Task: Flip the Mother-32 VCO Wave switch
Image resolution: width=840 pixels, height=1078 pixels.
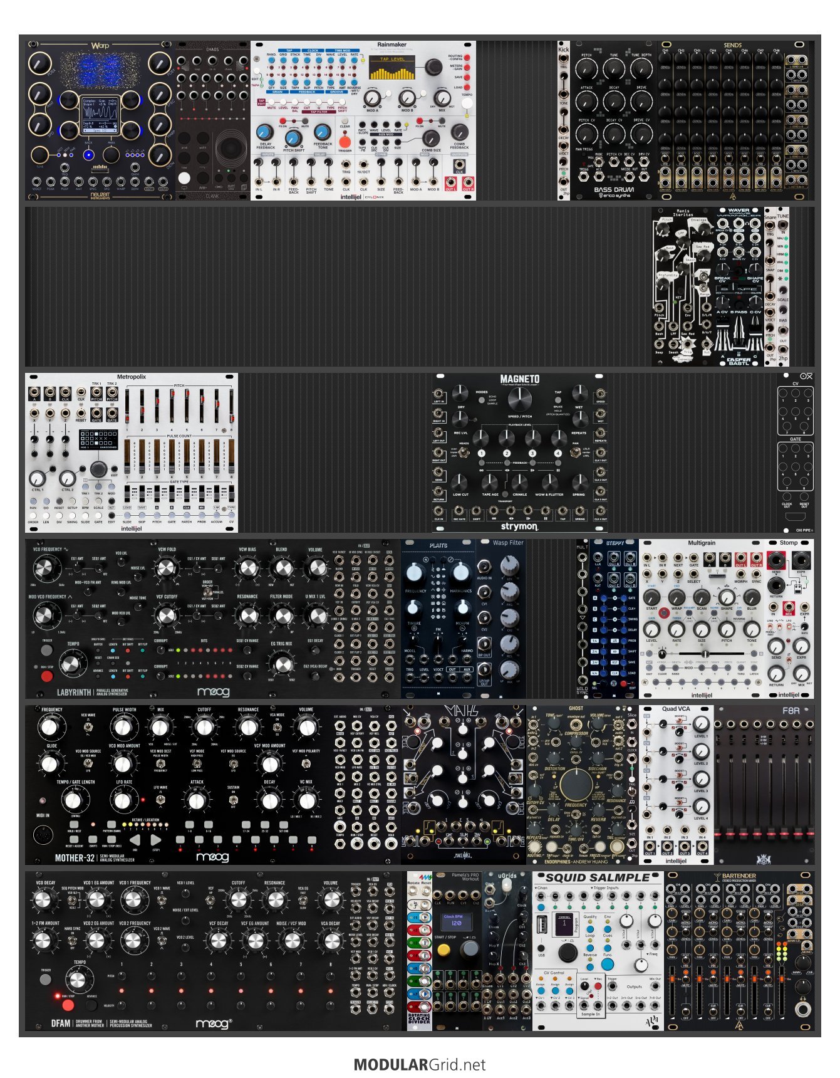Action: click(88, 727)
